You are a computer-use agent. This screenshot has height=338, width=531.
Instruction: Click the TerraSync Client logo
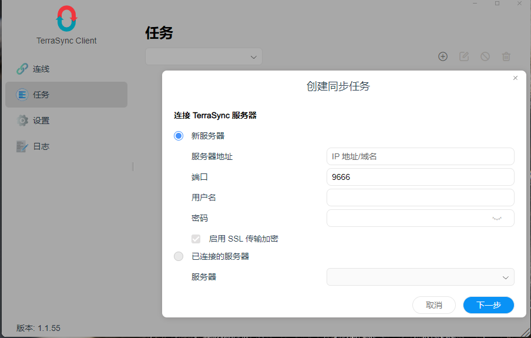click(67, 19)
